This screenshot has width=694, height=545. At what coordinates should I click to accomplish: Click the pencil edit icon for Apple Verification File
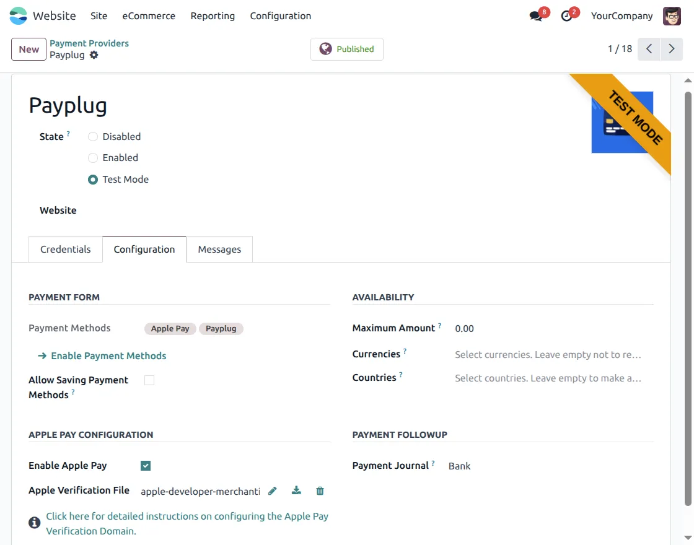coord(273,490)
